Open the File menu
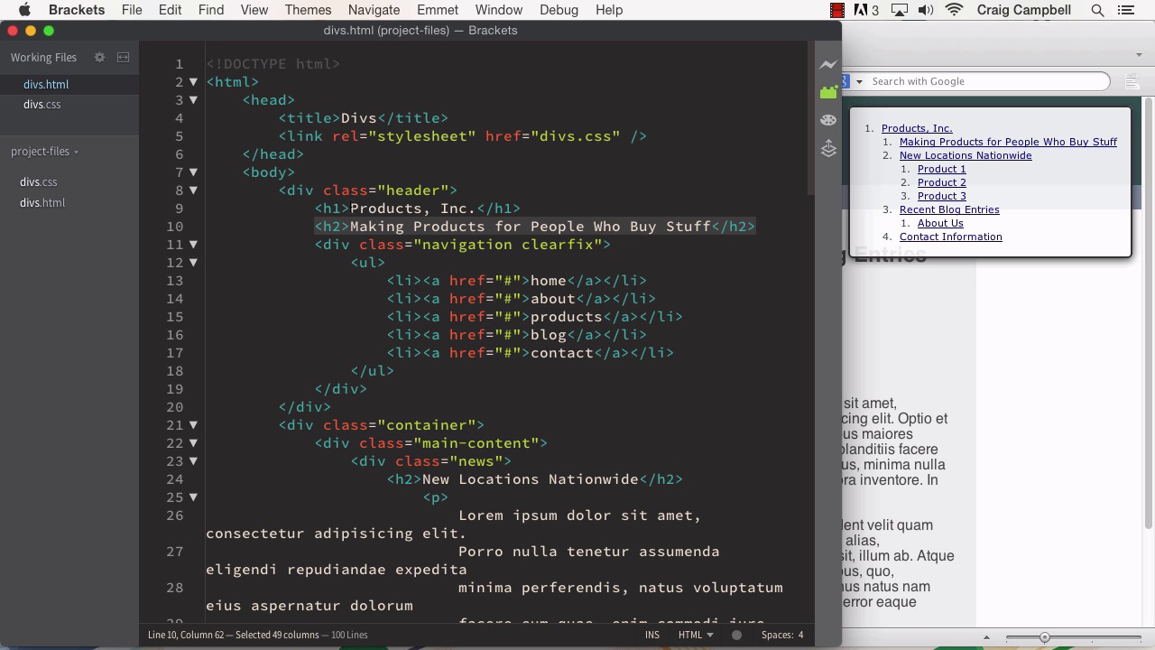This screenshot has width=1155, height=650. coord(132,10)
